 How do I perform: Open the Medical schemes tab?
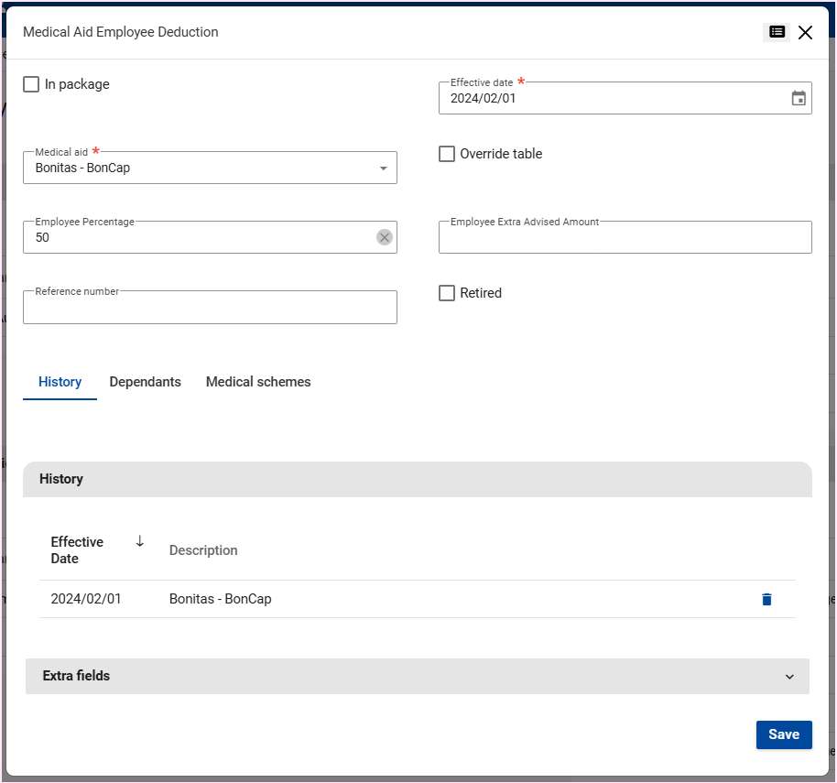coord(258,383)
